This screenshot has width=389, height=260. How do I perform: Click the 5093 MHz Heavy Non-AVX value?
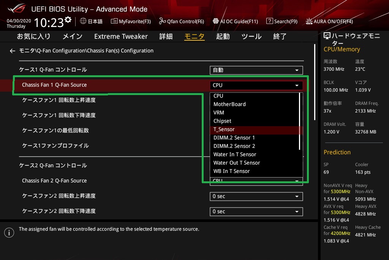point(365,199)
